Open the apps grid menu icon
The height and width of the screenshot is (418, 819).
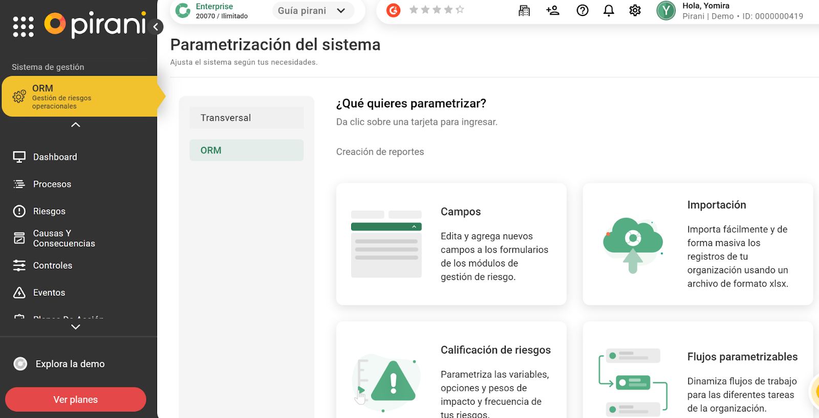(23, 27)
